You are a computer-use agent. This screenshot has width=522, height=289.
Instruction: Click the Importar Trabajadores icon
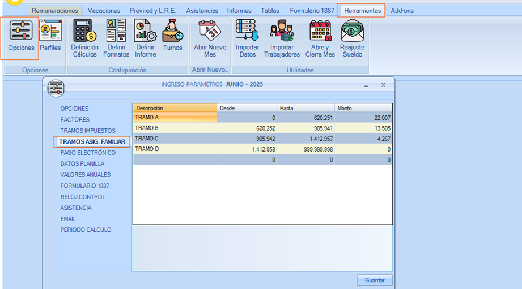(x=282, y=31)
